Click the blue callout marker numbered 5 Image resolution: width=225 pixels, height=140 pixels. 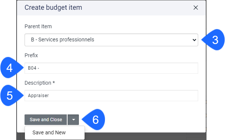coord(11,95)
